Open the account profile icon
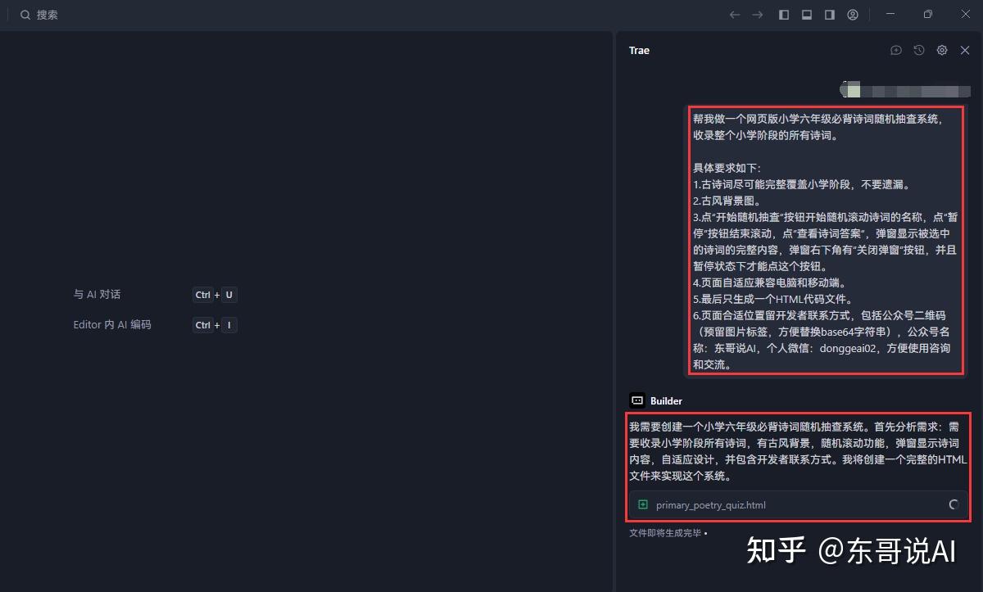Image resolution: width=983 pixels, height=592 pixels. pyautogui.click(x=853, y=14)
